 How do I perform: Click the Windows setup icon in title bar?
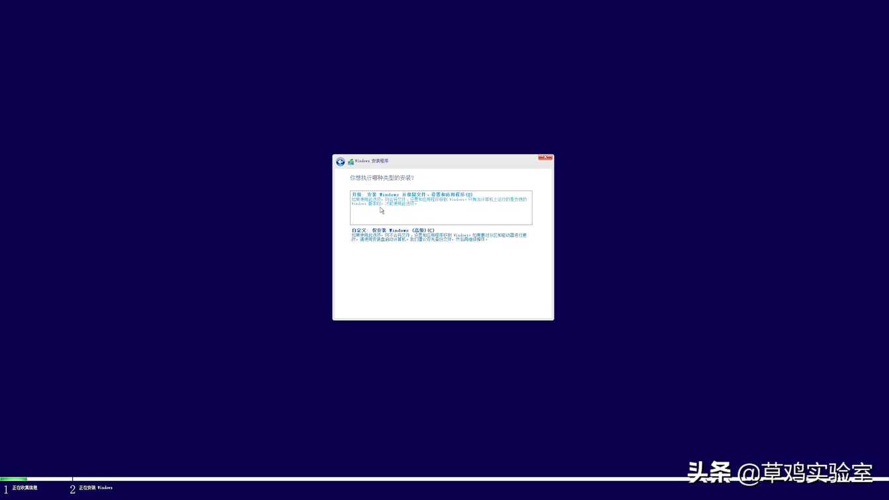click(x=351, y=162)
